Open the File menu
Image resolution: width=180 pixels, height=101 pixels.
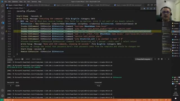tap(6, 2)
